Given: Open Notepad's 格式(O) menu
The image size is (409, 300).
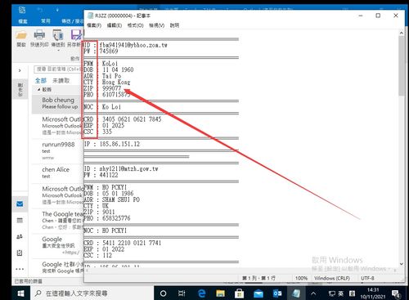Looking at the screenshot, I should (136, 25).
